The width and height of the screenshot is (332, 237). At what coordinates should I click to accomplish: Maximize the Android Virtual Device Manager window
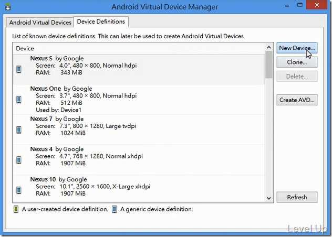300,5
